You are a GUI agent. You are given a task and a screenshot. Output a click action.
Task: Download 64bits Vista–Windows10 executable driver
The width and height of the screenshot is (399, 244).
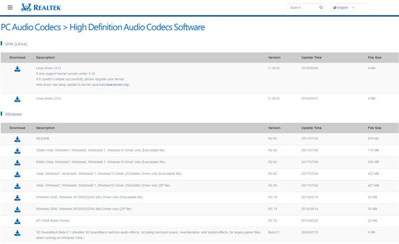[17, 163]
